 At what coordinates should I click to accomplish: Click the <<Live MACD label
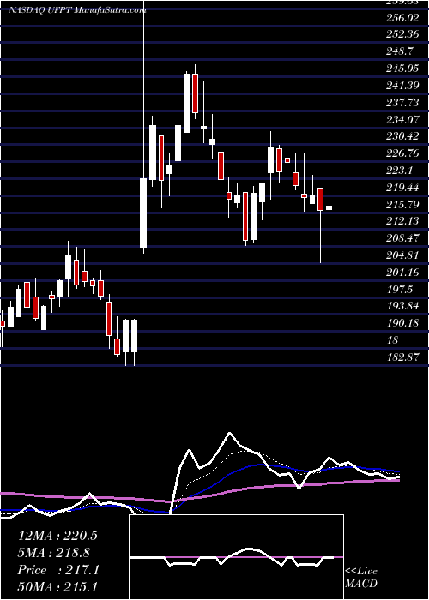361,578
